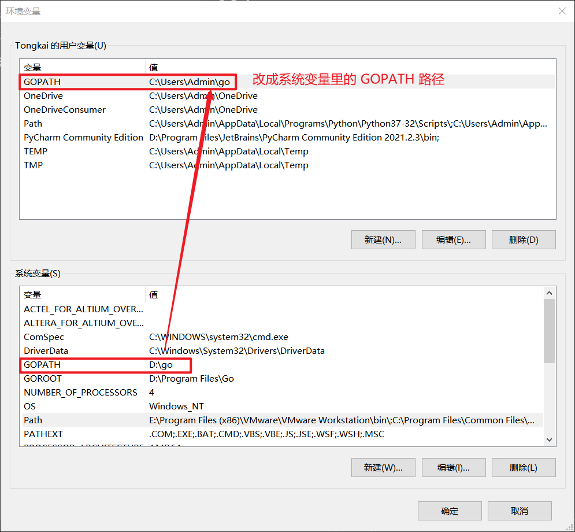Select ComSpec system variable row

tap(281, 337)
